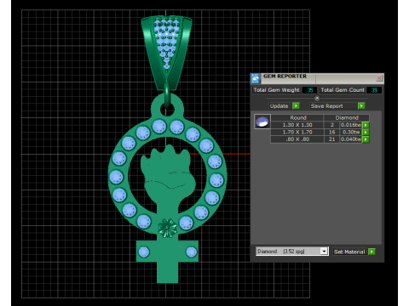This screenshot has width=409, height=306.
Task: Open the Diamond material dropdown
Action: (324, 252)
